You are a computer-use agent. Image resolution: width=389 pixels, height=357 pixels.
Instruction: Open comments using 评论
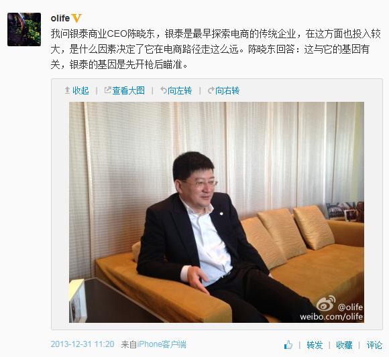point(374,345)
